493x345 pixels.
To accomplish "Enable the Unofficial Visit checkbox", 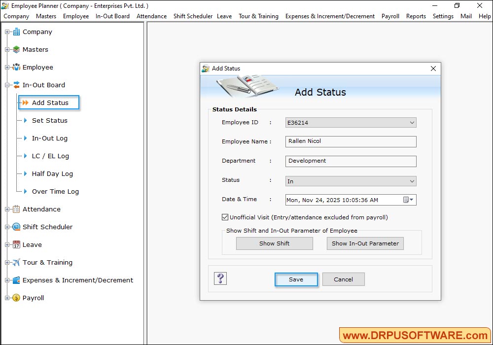I will click(x=225, y=217).
